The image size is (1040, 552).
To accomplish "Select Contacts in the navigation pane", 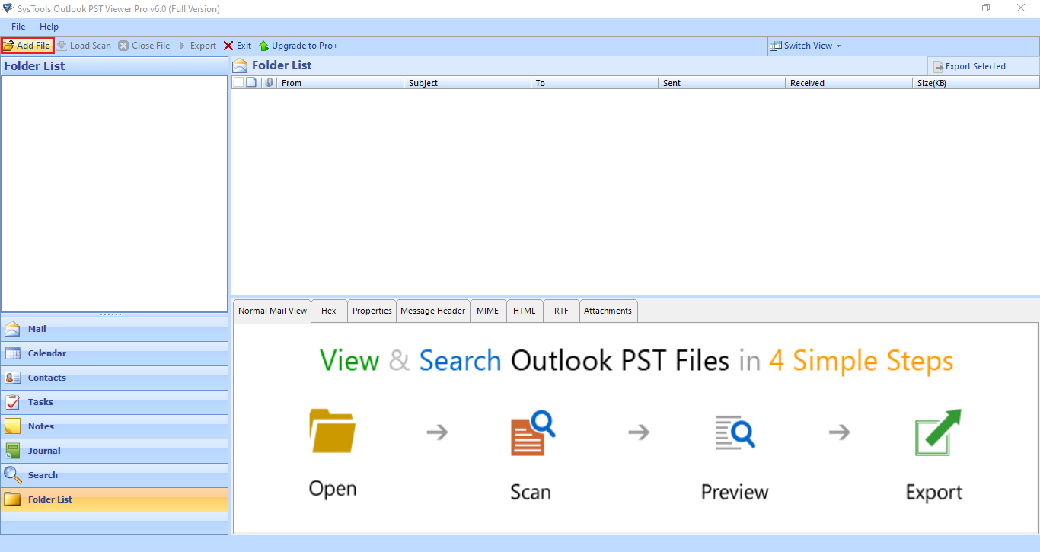I will coord(114,378).
